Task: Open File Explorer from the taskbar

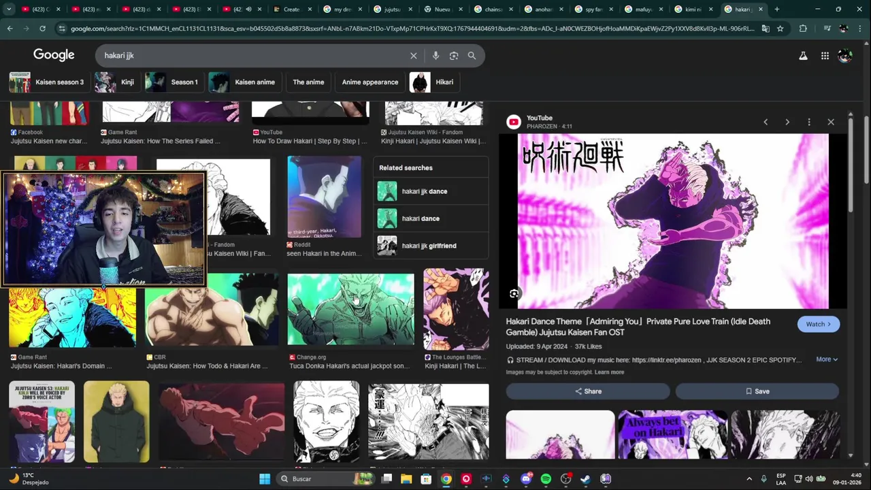Action: [406, 479]
